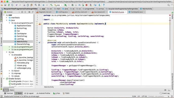Click the Help question mark icon
The width and height of the screenshot is (174, 98).
104,5
